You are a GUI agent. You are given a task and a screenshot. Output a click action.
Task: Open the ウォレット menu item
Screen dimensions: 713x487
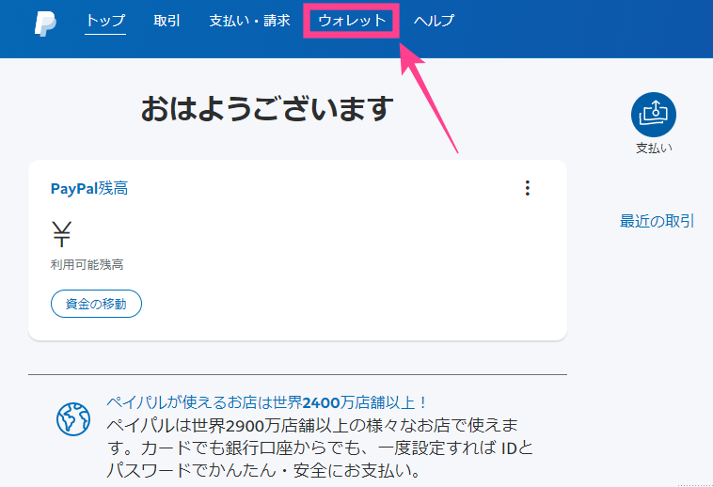352,21
